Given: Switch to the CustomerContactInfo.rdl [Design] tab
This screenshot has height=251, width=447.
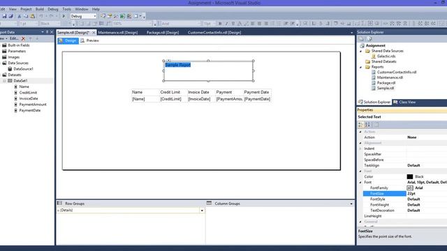Looking at the screenshot, I should tap(214, 33).
